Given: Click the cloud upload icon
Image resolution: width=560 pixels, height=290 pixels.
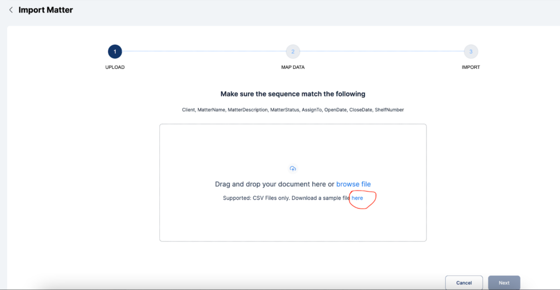Looking at the screenshot, I should pos(293,169).
